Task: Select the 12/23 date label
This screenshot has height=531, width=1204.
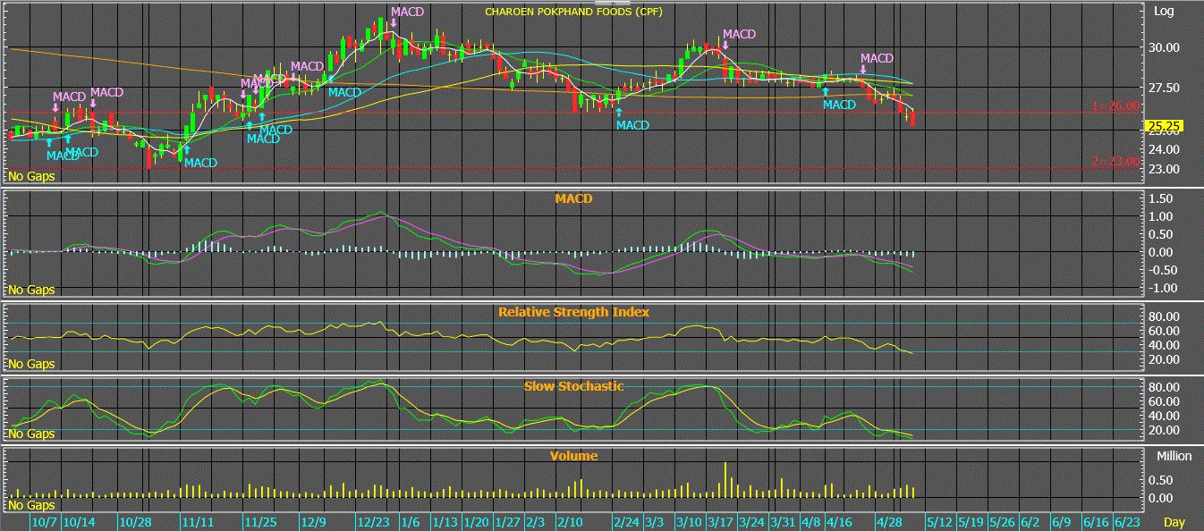Action: 373,522
